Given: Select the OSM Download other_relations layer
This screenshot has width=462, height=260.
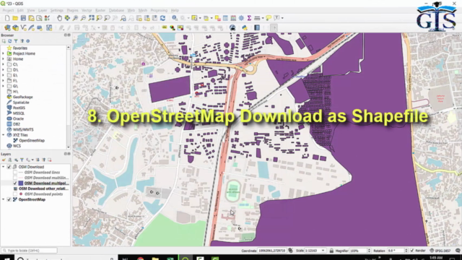Looking at the screenshot, I should [43, 188].
